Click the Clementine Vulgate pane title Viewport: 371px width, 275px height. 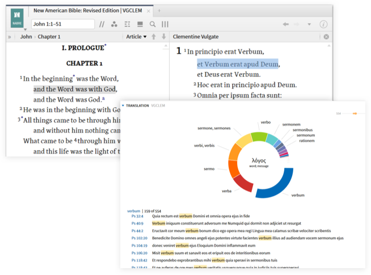[196, 37]
